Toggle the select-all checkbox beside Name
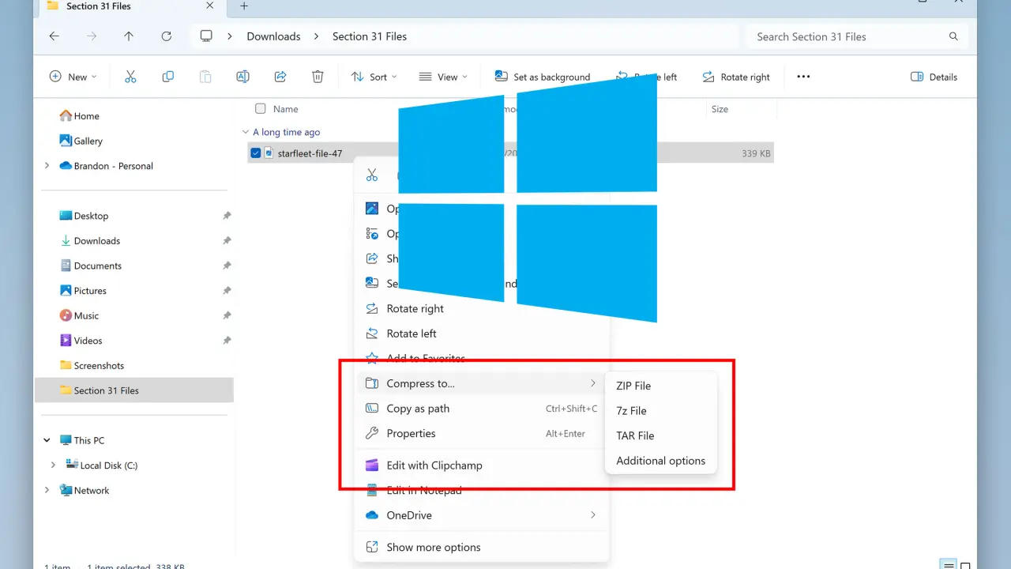 pyautogui.click(x=261, y=109)
